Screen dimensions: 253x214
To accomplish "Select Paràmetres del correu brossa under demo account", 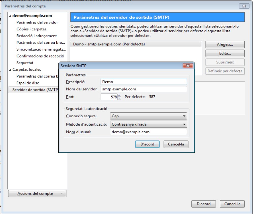I will [41, 43].
